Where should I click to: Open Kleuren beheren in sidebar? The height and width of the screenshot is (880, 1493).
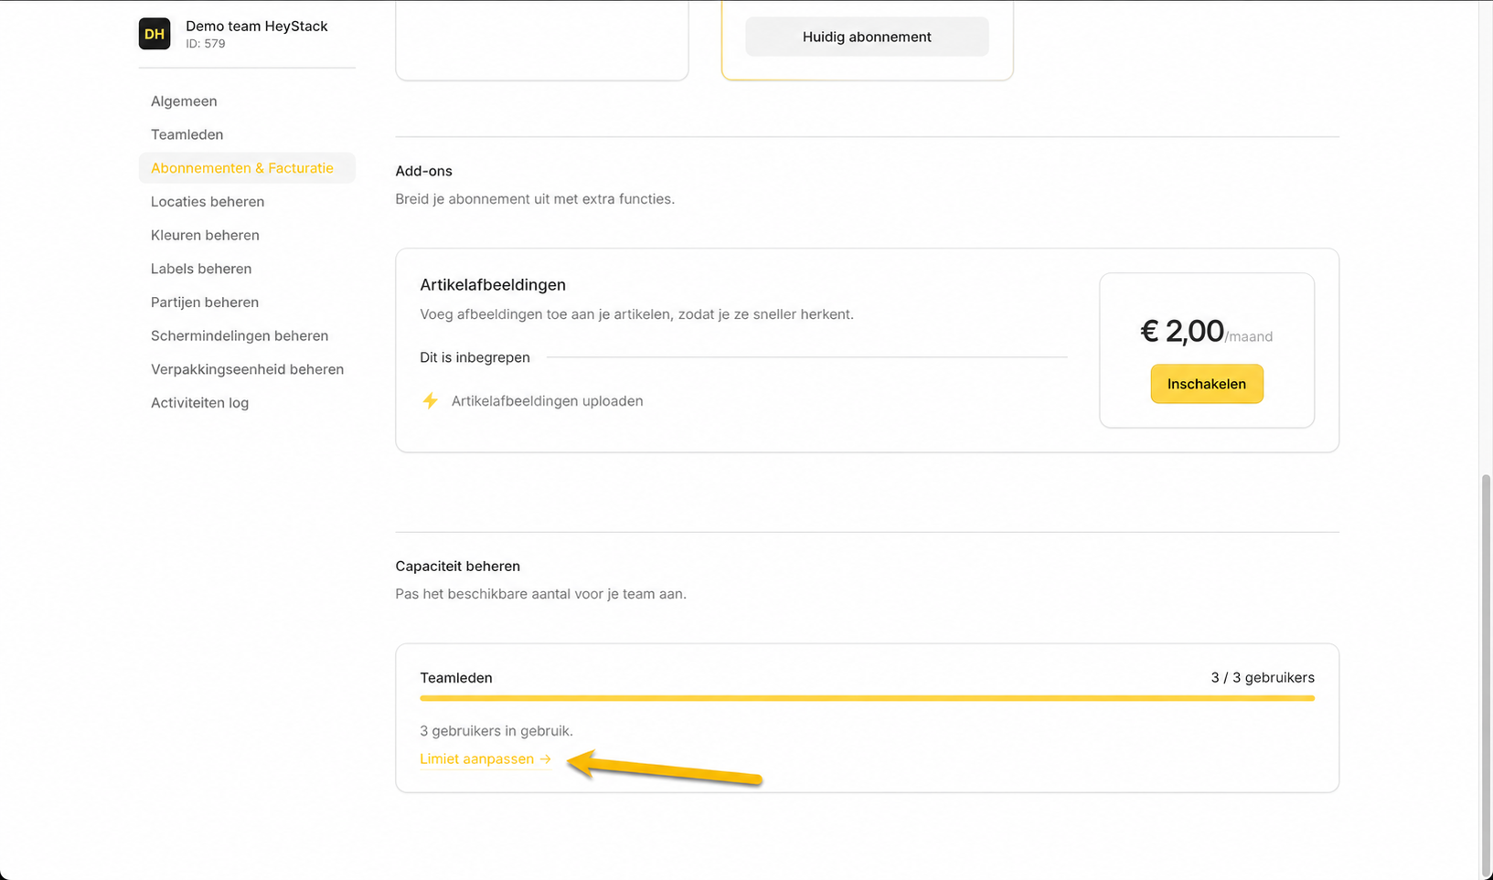205,235
